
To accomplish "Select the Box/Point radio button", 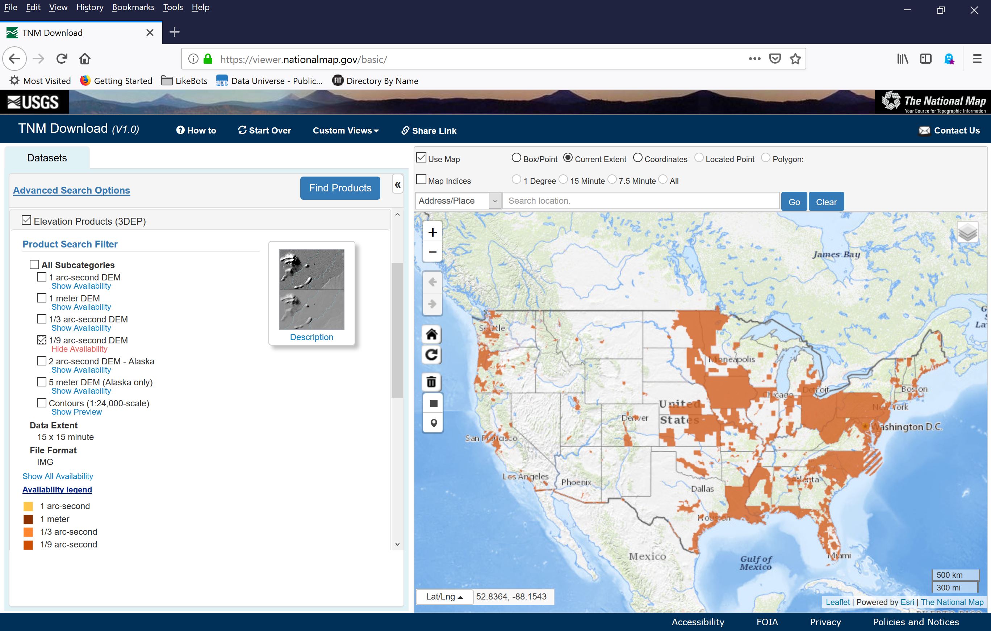I will [516, 158].
